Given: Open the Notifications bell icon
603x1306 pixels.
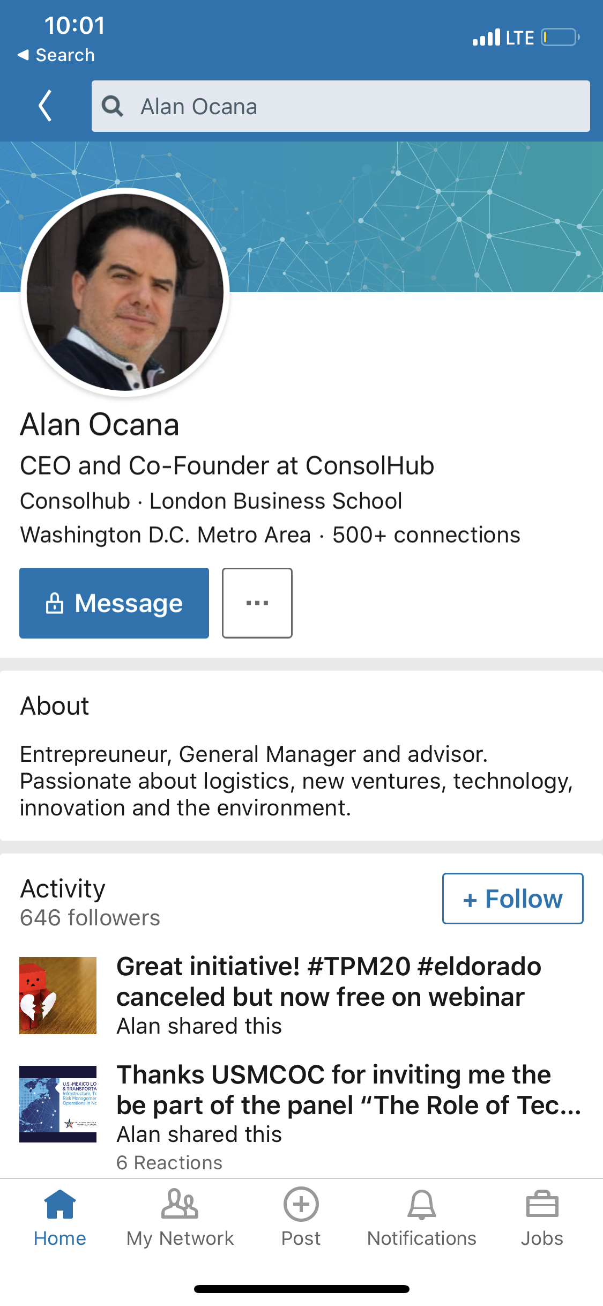Looking at the screenshot, I should (422, 1205).
